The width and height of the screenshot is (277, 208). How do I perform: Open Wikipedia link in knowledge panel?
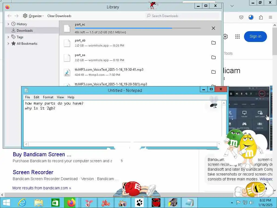[266, 179]
